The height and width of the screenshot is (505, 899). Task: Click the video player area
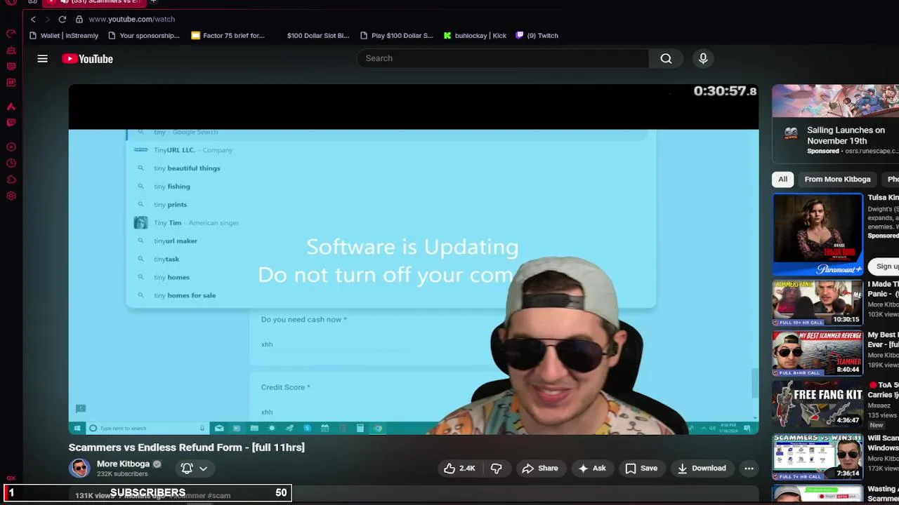tap(414, 260)
